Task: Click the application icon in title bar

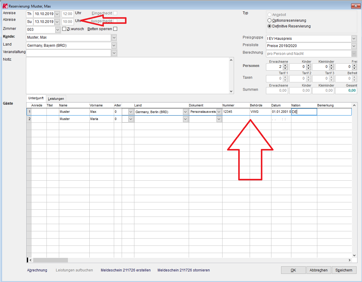Action: (5, 6)
